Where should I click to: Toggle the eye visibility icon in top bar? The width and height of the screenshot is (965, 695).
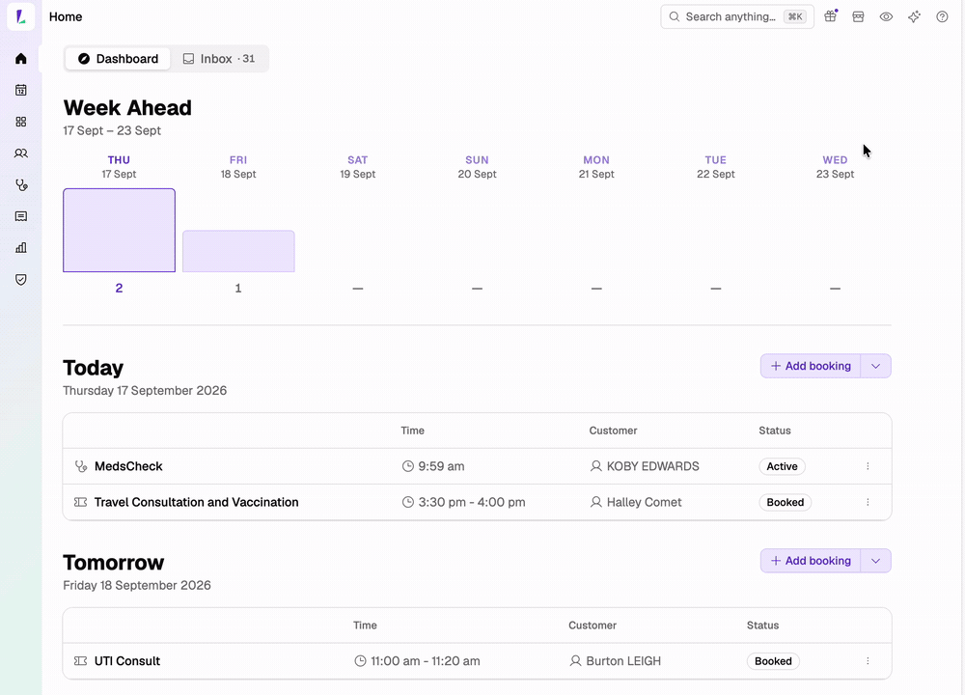click(886, 16)
